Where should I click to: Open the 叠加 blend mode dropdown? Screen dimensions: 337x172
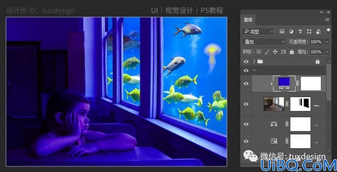[x=263, y=42]
